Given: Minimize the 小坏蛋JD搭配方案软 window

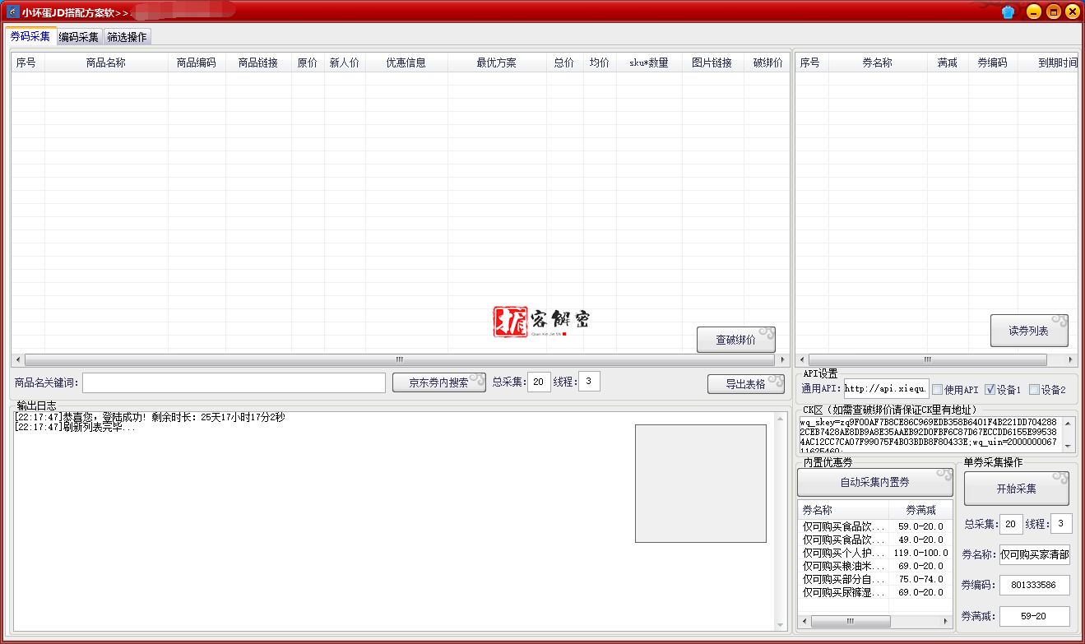Looking at the screenshot, I should (1034, 12).
